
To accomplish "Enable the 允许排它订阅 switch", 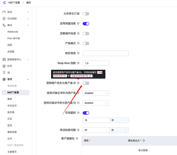I will (x=86, y=14).
